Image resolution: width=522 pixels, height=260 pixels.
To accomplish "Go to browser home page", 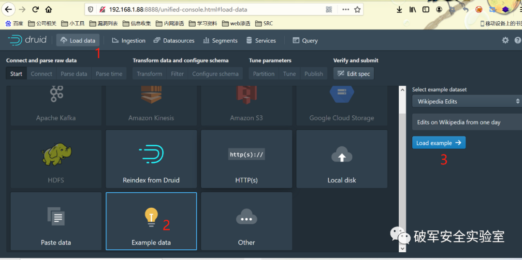I will [49, 10].
